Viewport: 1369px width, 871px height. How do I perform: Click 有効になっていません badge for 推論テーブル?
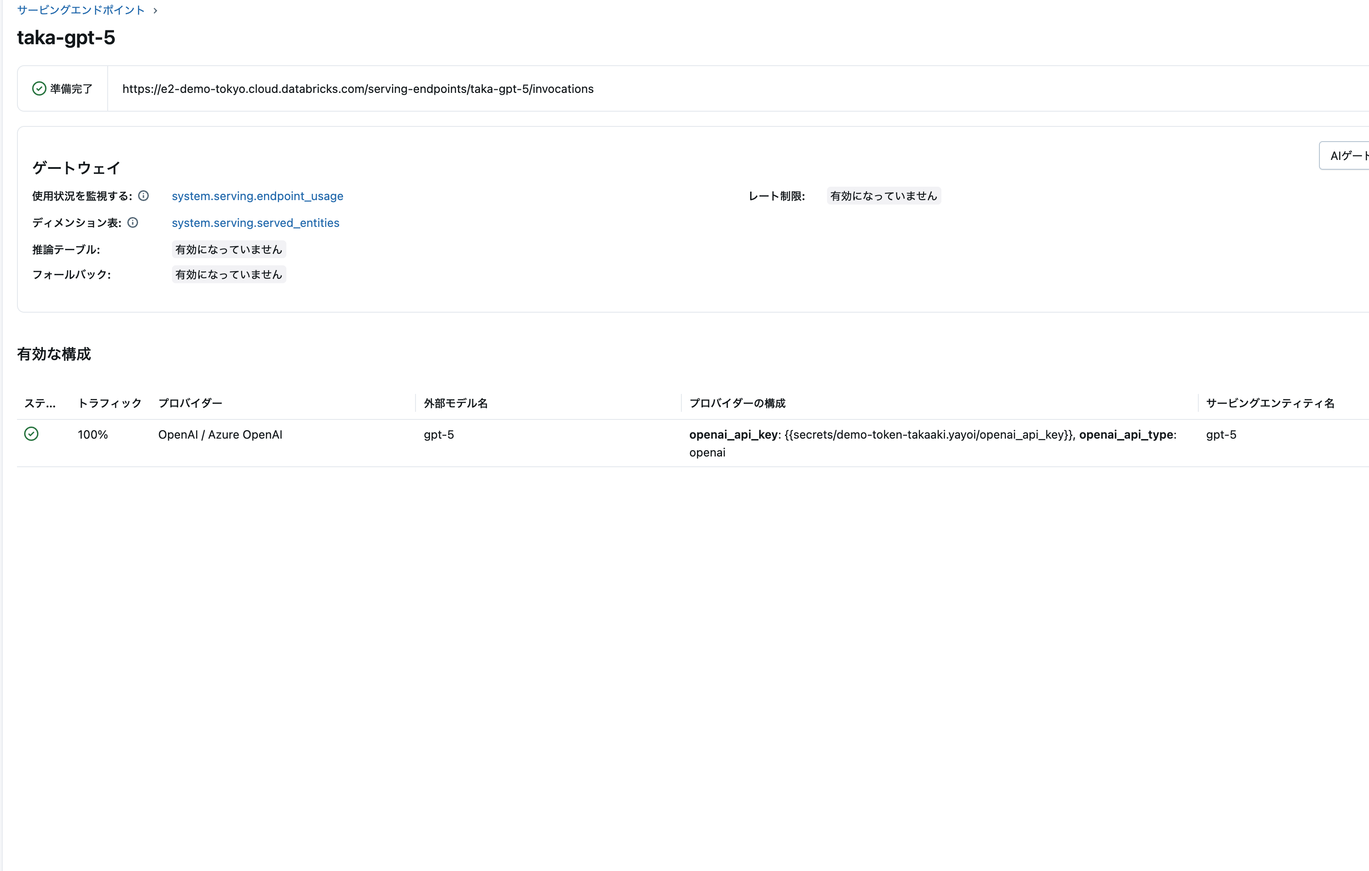[229, 249]
